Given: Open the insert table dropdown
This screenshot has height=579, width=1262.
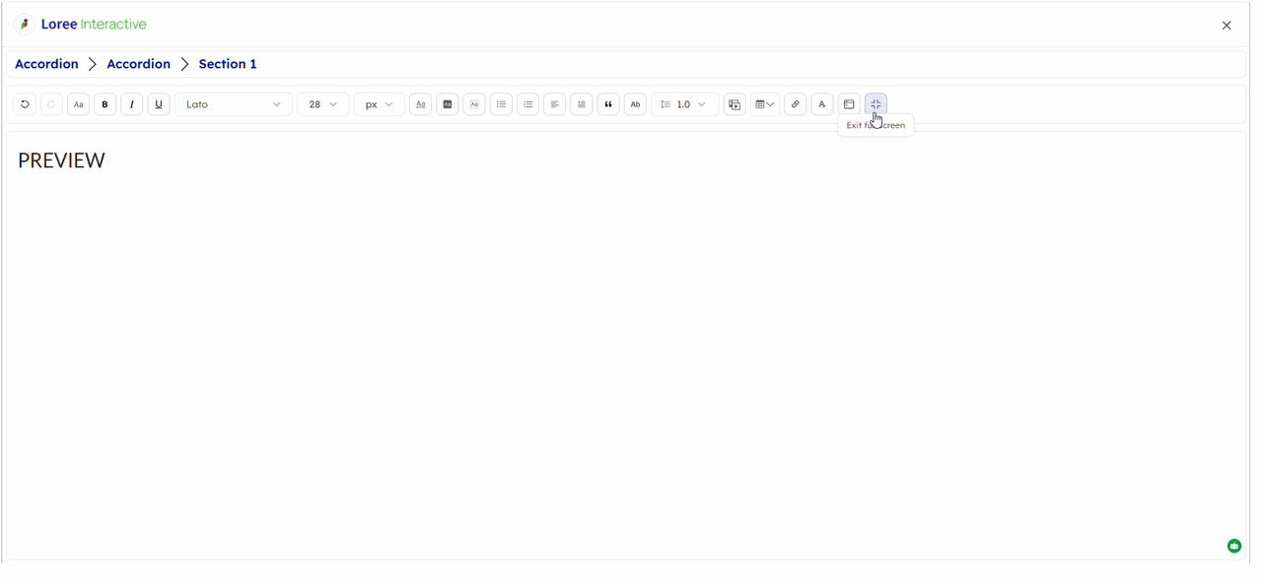Looking at the screenshot, I should [764, 104].
